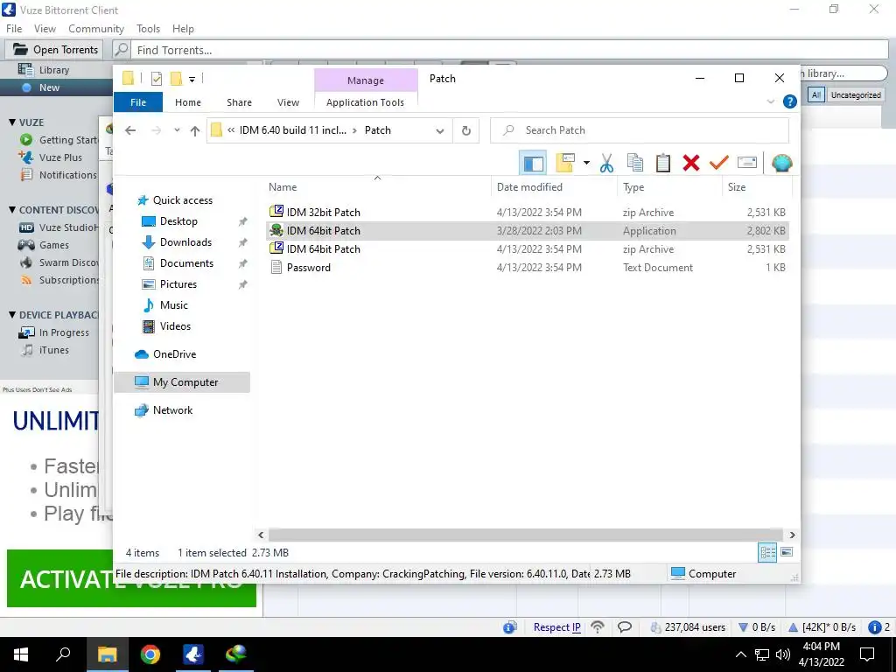The height and width of the screenshot is (672, 896).
Task: Click the blue Help question mark icon
Action: (790, 101)
